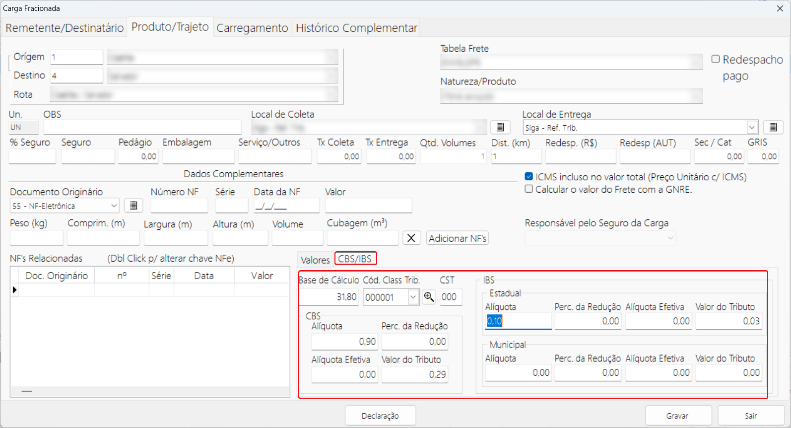Click the IBS Municipal Alíquota field
The image size is (791, 428).
(519, 373)
